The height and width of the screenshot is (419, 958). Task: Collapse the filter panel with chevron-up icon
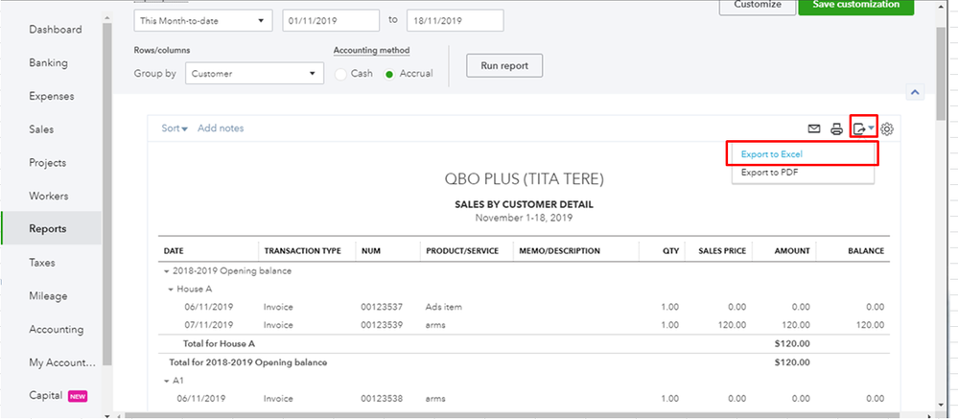click(x=915, y=92)
